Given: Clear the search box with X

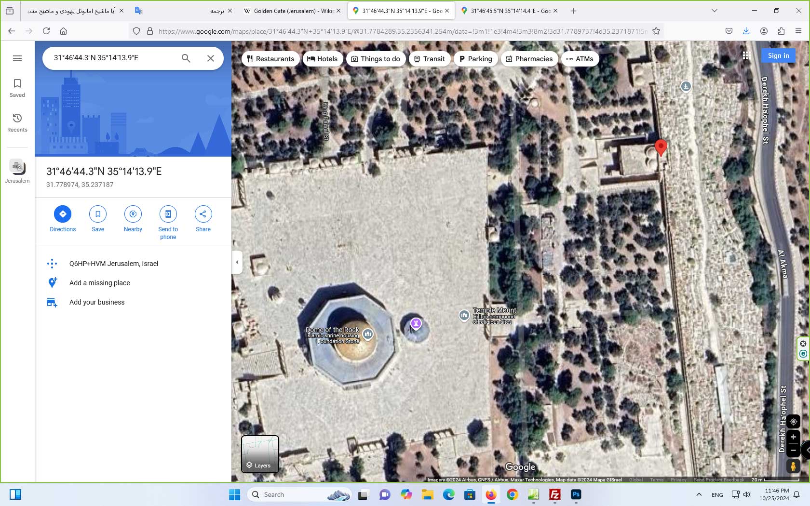Looking at the screenshot, I should coord(211,58).
